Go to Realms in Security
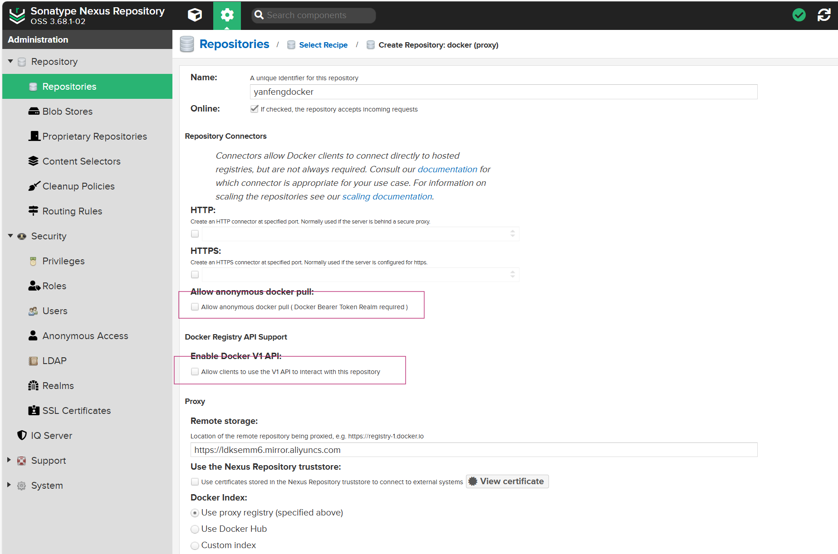Image resolution: width=838 pixels, height=554 pixels. point(58,386)
